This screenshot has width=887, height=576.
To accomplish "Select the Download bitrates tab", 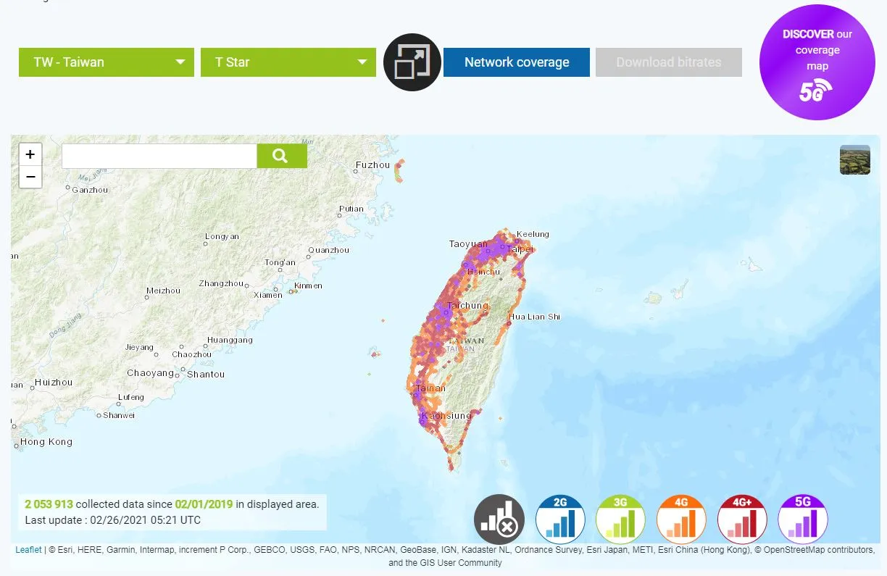I will click(x=669, y=62).
